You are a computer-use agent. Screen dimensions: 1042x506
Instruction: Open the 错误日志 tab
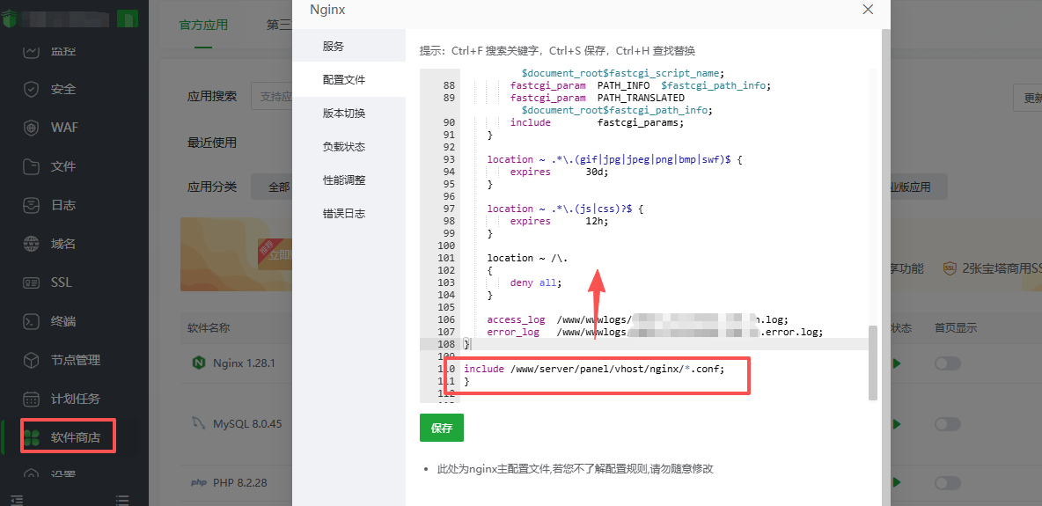349,214
